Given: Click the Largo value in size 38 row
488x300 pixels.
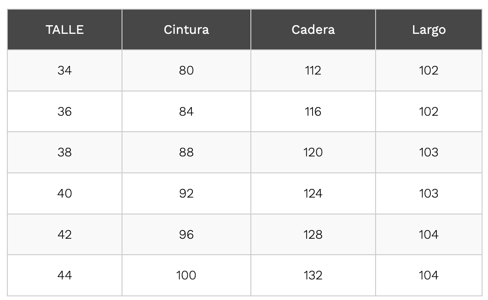Looking at the screenshot, I should 429,152.
